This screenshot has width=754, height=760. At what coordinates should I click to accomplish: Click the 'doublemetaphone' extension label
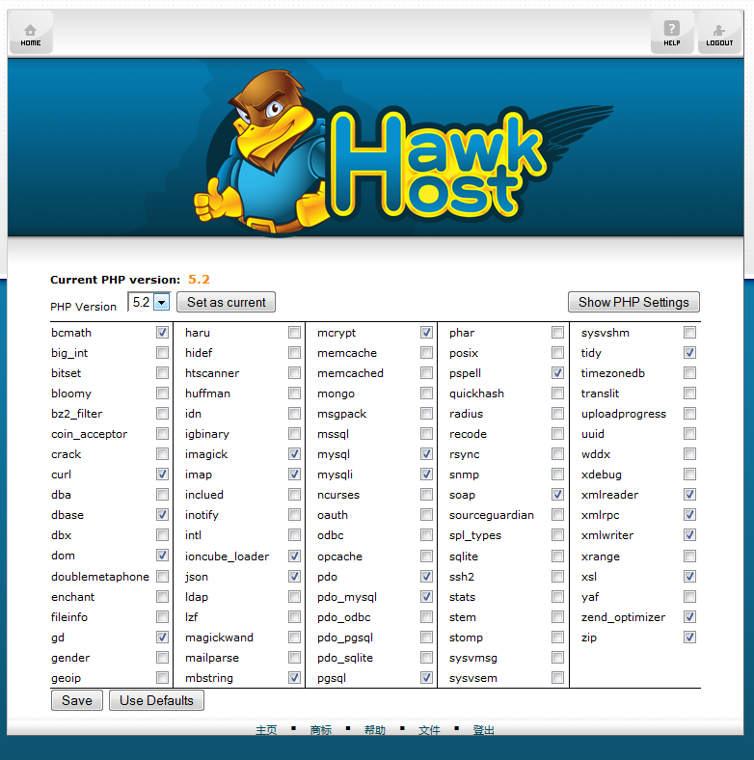[x=100, y=577]
